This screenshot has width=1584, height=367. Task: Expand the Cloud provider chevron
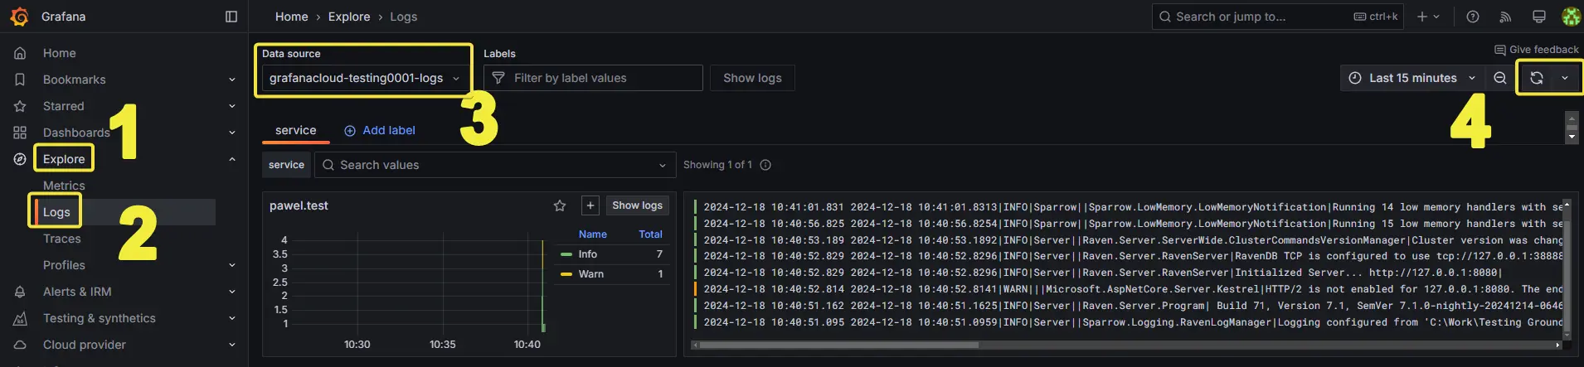pyautogui.click(x=232, y=345)
